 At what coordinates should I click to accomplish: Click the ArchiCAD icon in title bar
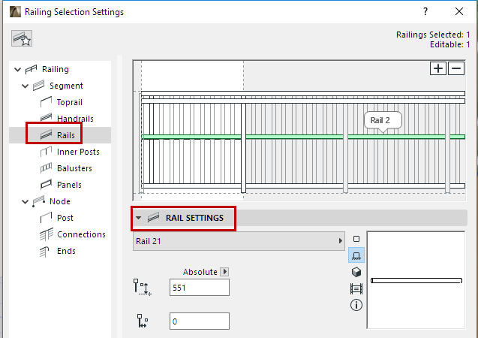click(15, 12)
